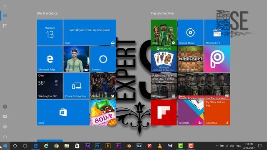Switch to the All apps list icon
Viewport: 267px width, 150px height.
[5, 26]
